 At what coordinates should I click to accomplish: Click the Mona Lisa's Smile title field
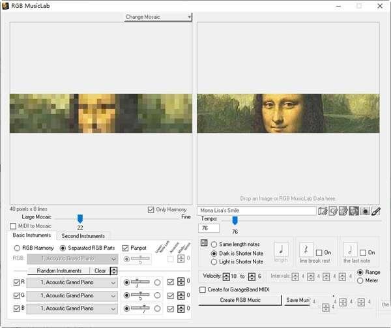[257, 211]
